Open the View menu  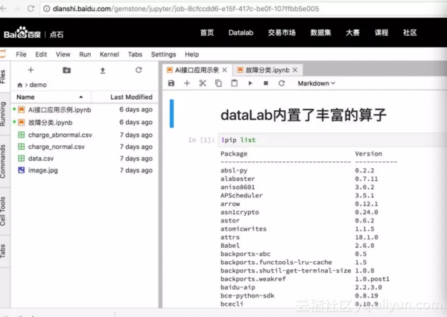(63, 54)
